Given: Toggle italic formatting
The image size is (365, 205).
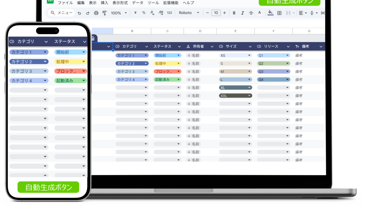Looking at the screenshot, I should pyautogui.click(x=242, y=13).
